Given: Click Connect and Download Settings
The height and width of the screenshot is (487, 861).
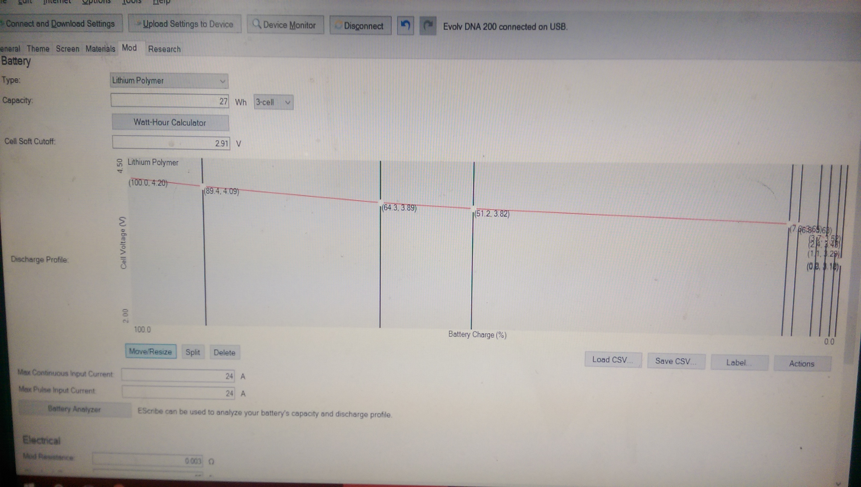Looking at the screenshot, I should pos(60,24).
